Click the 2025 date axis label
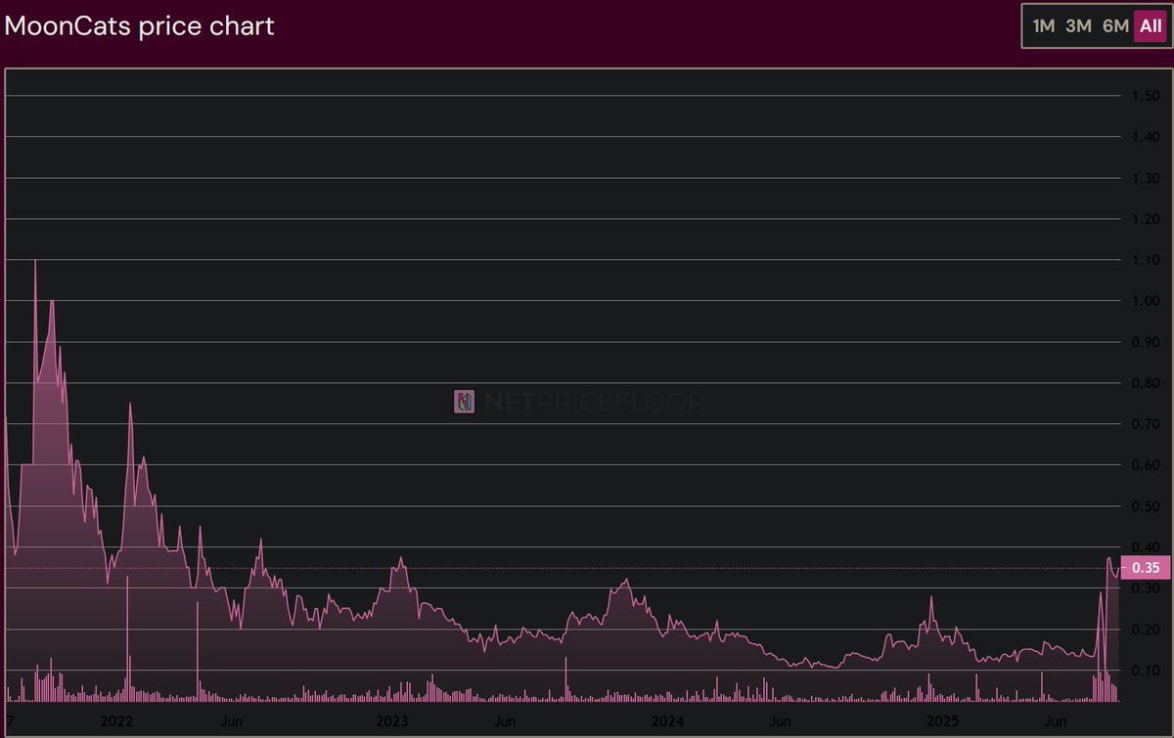 point(944,720)
